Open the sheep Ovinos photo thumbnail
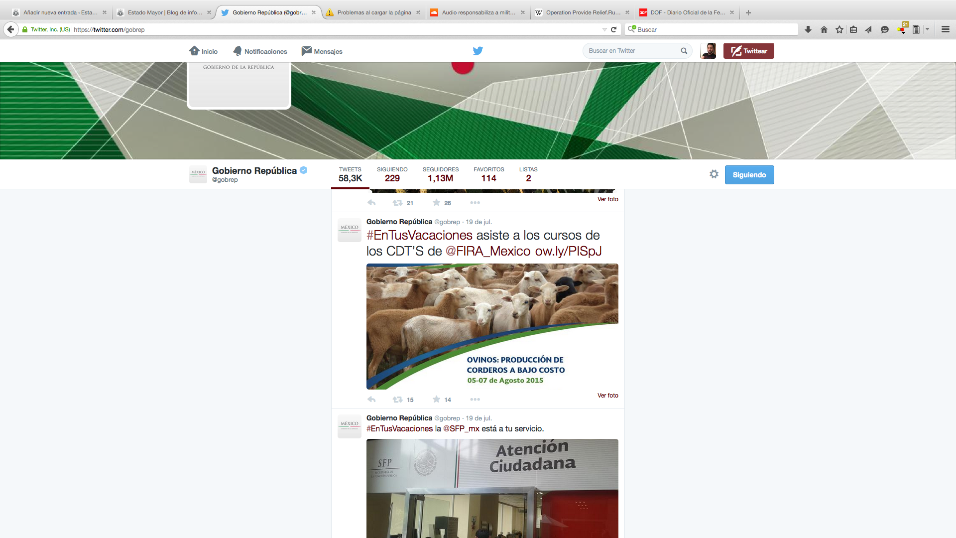 point(492,326)
